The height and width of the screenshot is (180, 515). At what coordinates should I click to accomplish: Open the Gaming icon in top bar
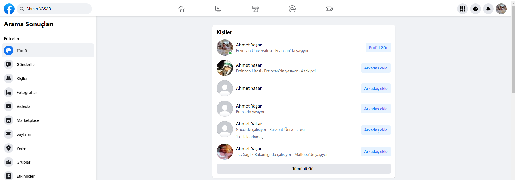pyautogui.click(x=329, y=9)
